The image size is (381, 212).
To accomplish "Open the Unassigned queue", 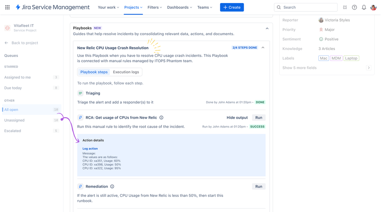I will coord(32,120).
